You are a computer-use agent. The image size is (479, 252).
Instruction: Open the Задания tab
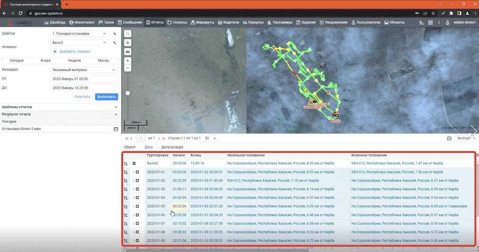click(306, 23)
